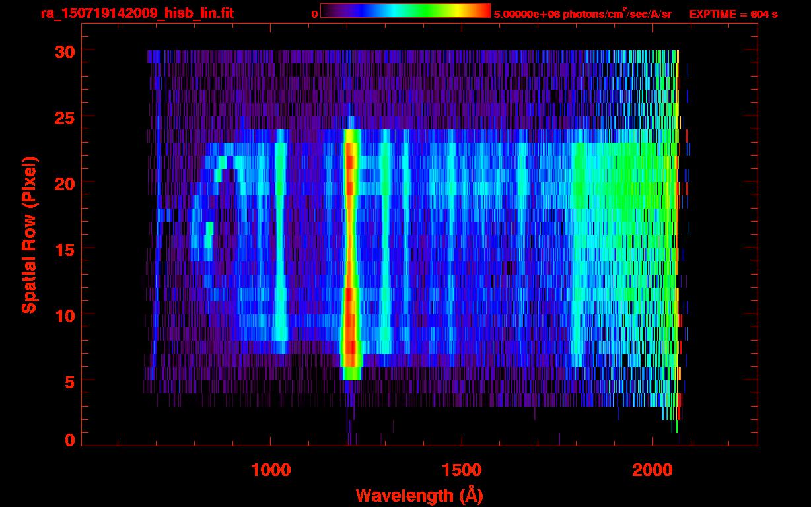Click the y-axis tick label 25
Screen dimensions: 811x507
coord(65,117)
